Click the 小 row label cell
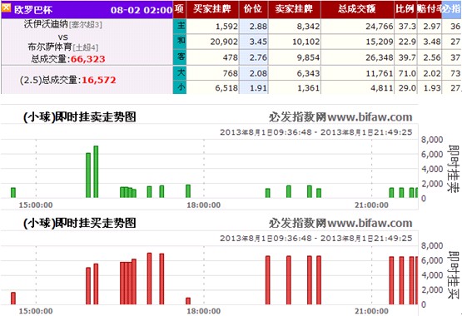Image resolution: width=462 pixels, height=316 pixels. tap(180, 87)
